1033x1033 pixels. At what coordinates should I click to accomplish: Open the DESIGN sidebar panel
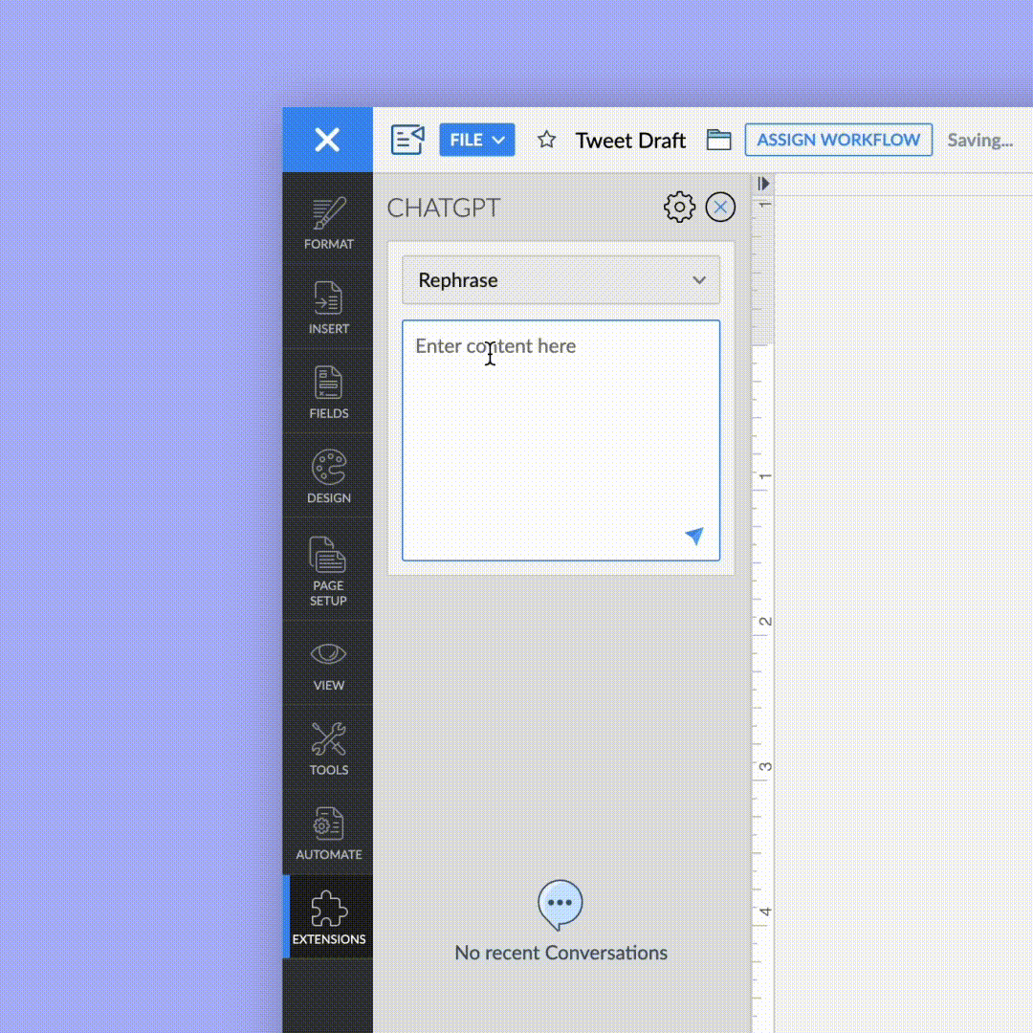[x=328, y=476]
